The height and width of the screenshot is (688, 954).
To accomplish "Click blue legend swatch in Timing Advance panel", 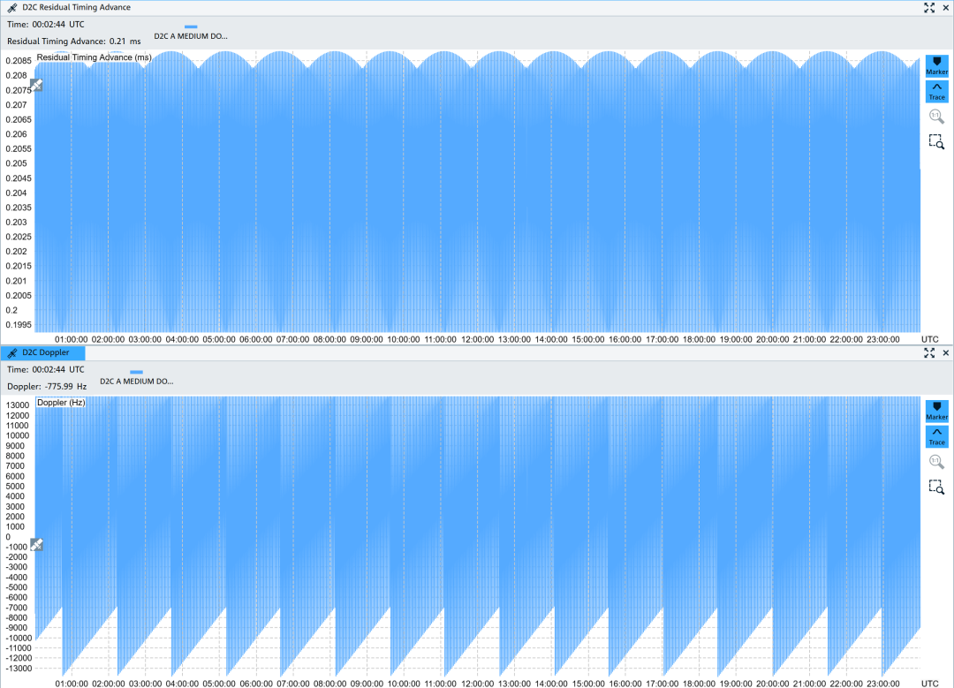I will 191,27.
